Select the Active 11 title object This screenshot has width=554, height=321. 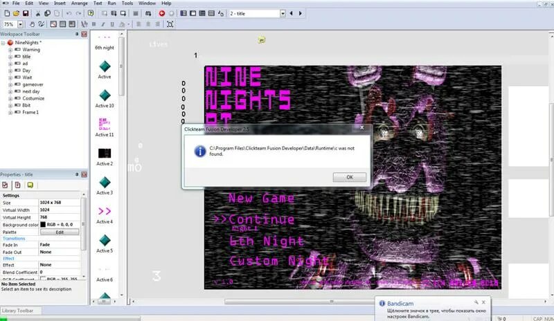tap(105, 127)
